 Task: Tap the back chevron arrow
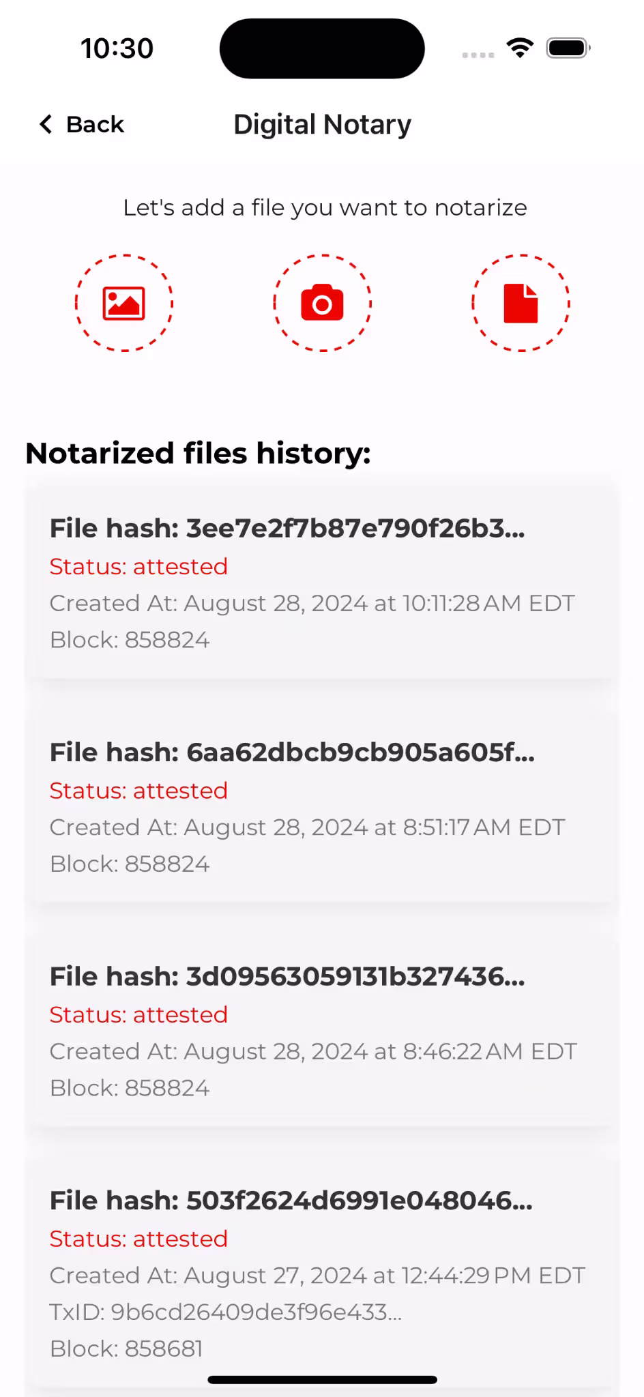(46, 124)
